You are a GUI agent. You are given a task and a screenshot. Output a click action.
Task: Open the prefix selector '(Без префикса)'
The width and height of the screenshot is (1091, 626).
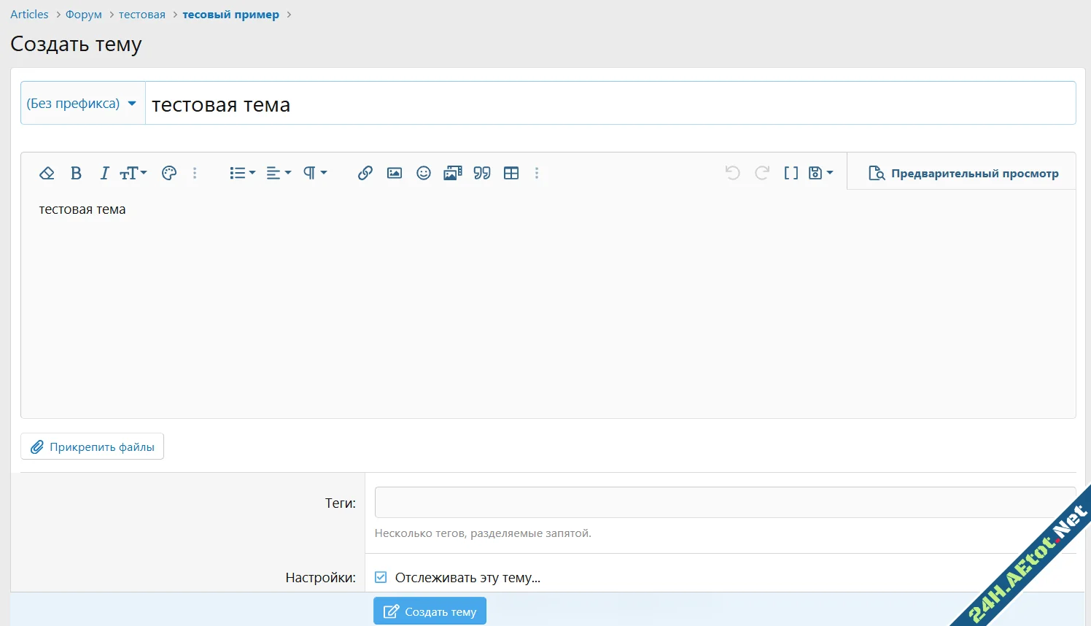pyautogui.click(x=82, y=103)
